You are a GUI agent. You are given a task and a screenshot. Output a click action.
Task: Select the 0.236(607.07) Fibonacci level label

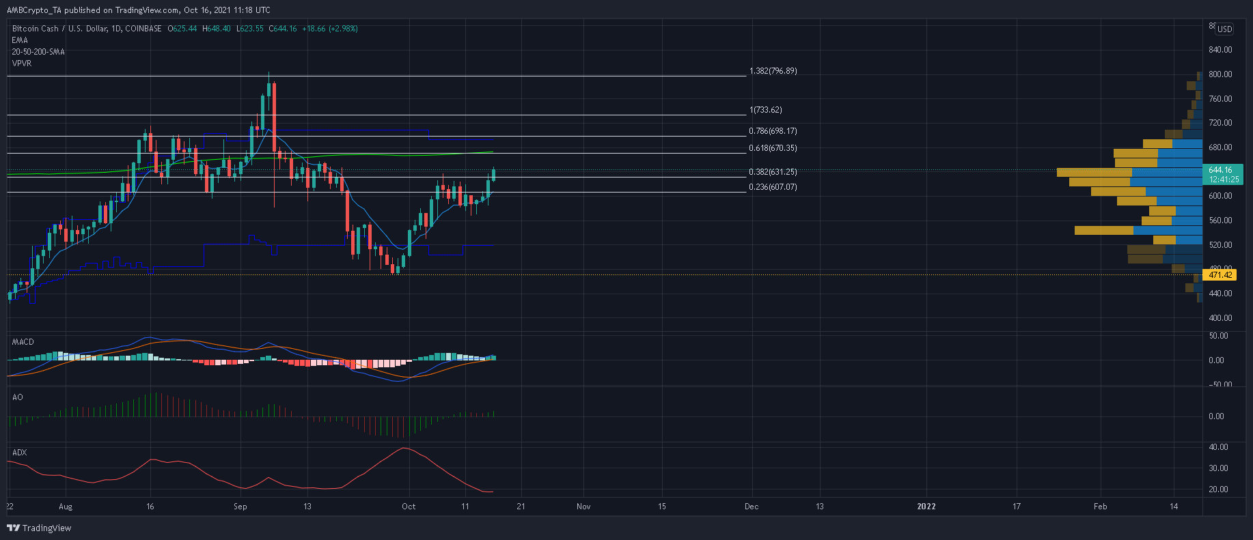coord(773,187)
